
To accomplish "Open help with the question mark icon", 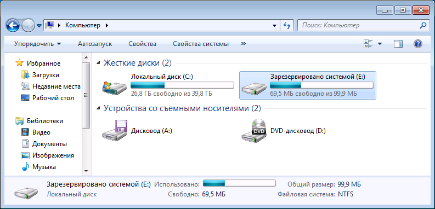I will (x=418, y=44).
